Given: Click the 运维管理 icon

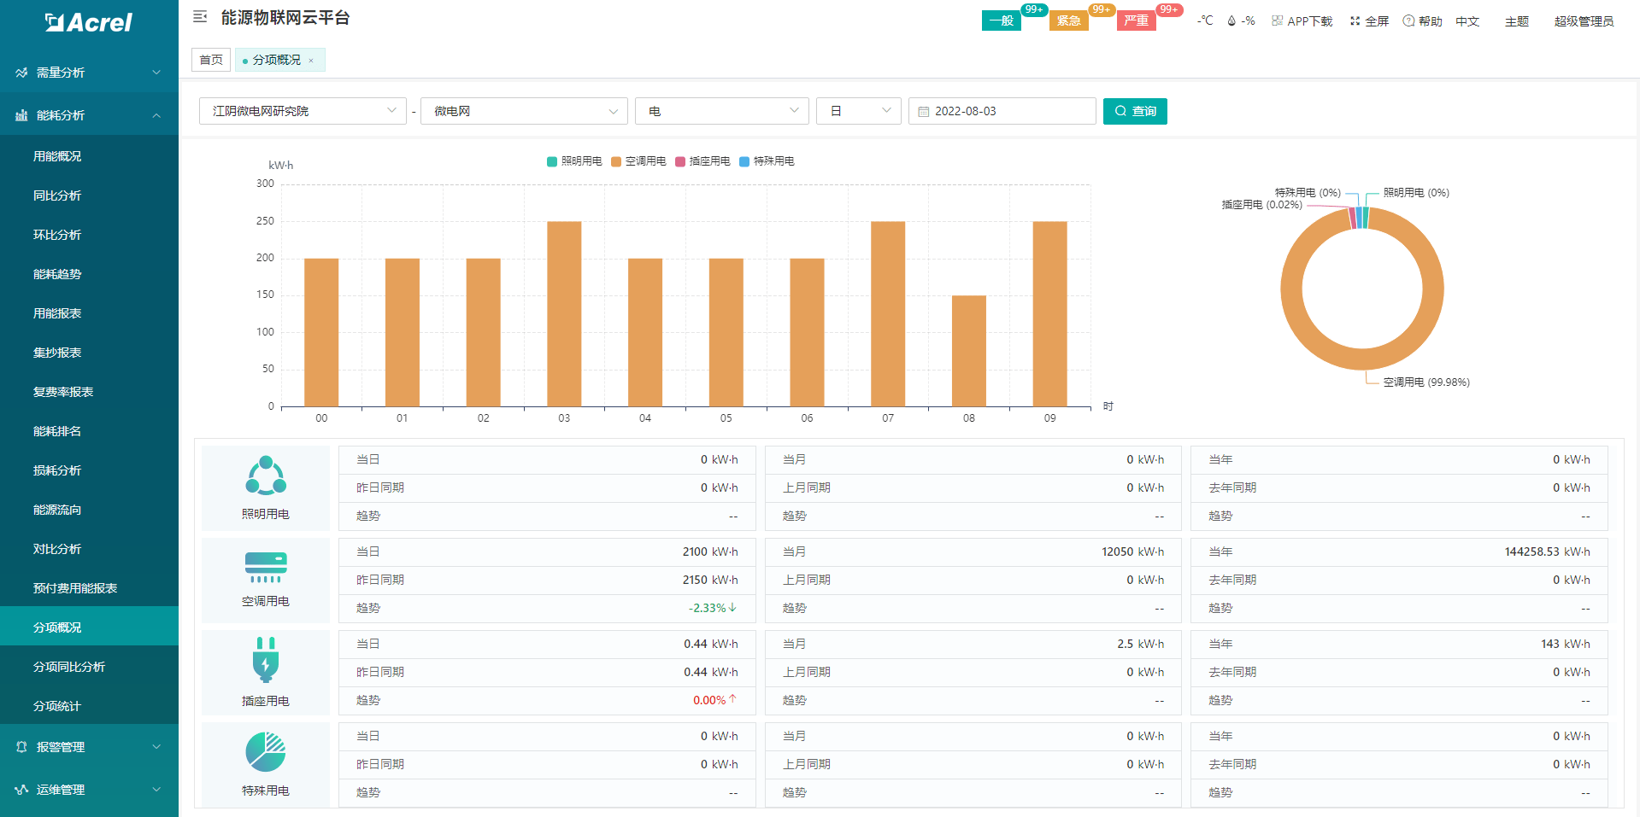Looking at the screenshot, I should pos(21,790).
